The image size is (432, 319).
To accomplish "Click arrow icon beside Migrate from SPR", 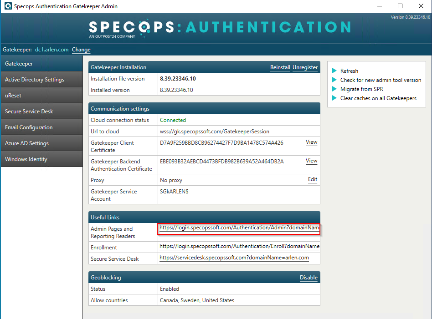I will pyautogui.click(x=334, y=89).
